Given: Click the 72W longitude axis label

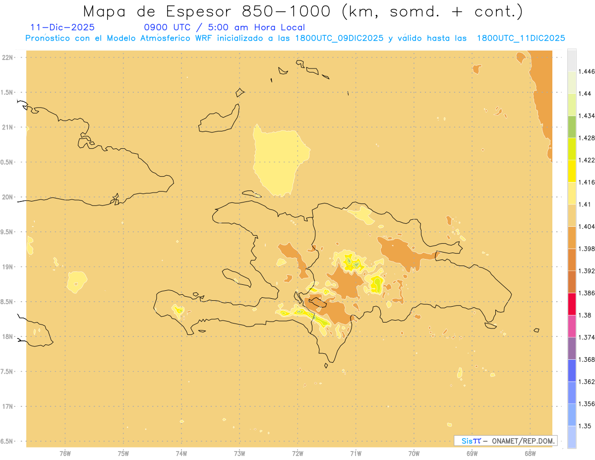Looking at the screenshot, I should tap(297, 453).
